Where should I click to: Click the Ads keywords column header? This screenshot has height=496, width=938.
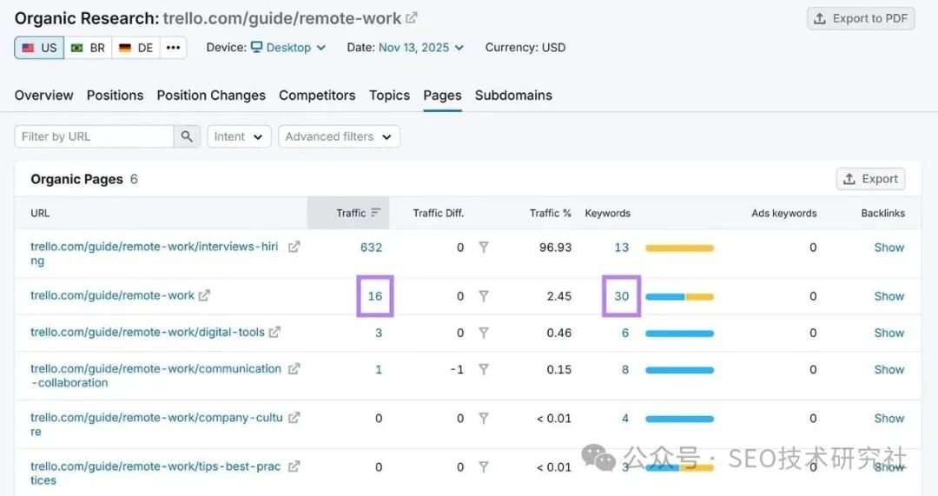783,213
